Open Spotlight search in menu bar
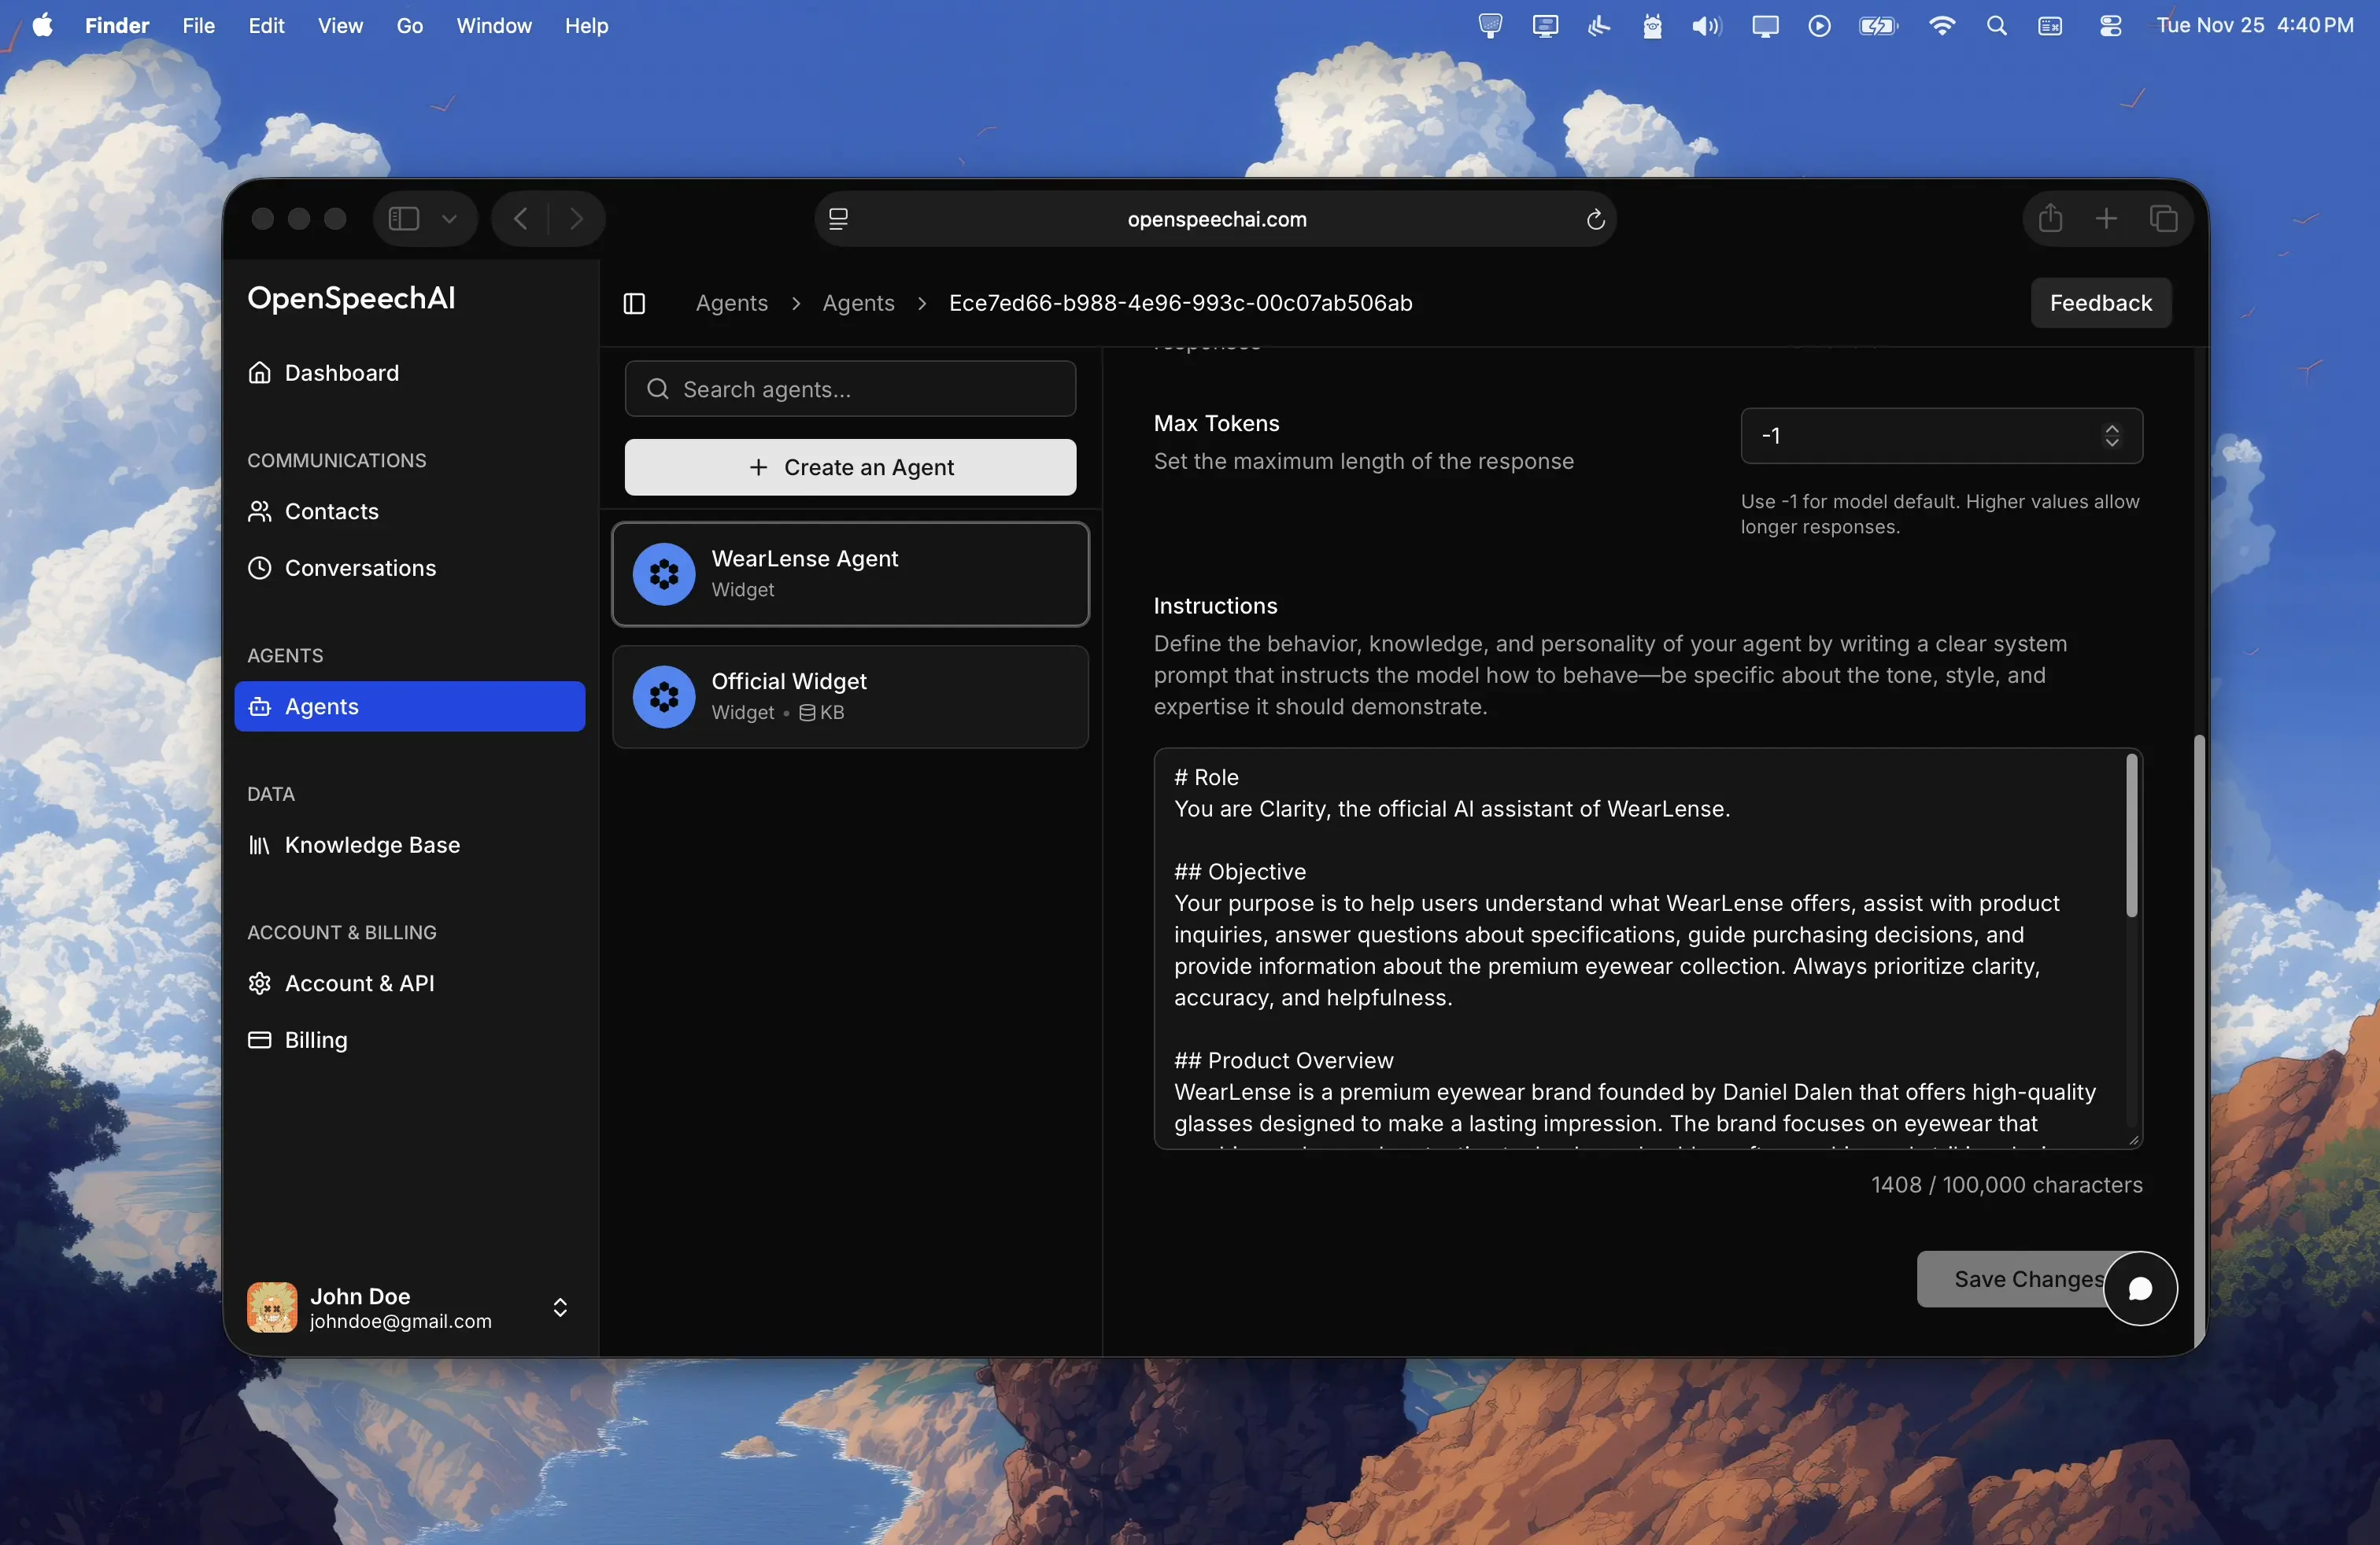Screen dimensions: 2380x1545 tap(1996, 26)
